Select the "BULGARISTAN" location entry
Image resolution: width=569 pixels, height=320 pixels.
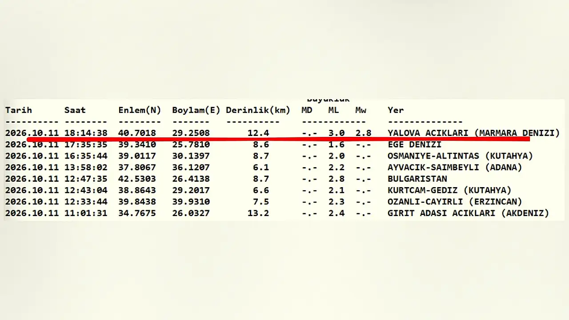[x=417, y=179]
